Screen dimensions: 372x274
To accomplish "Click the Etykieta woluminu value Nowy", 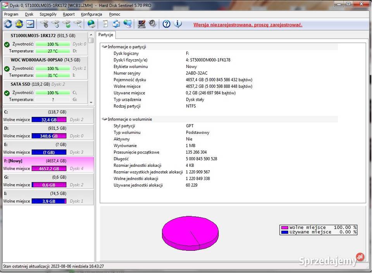I will (x=191, y=66).
